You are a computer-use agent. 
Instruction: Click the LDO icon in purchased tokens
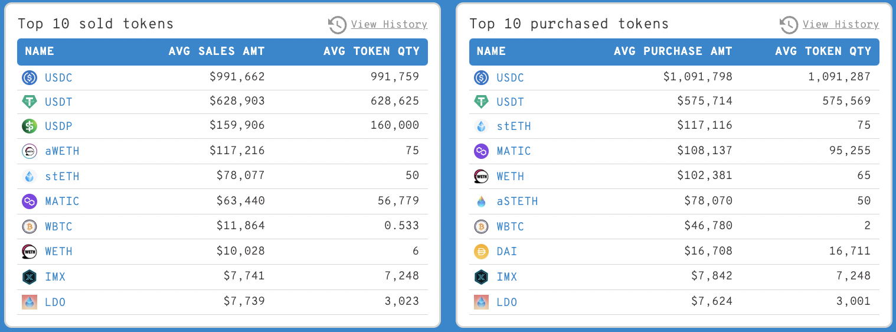pyautogui.click(x=481, y=302)
